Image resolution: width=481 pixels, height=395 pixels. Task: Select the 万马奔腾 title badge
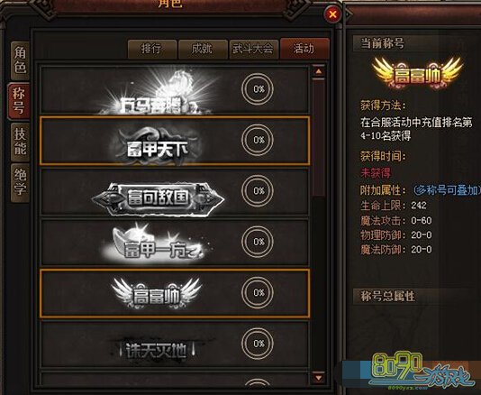[x=158, y=92]
